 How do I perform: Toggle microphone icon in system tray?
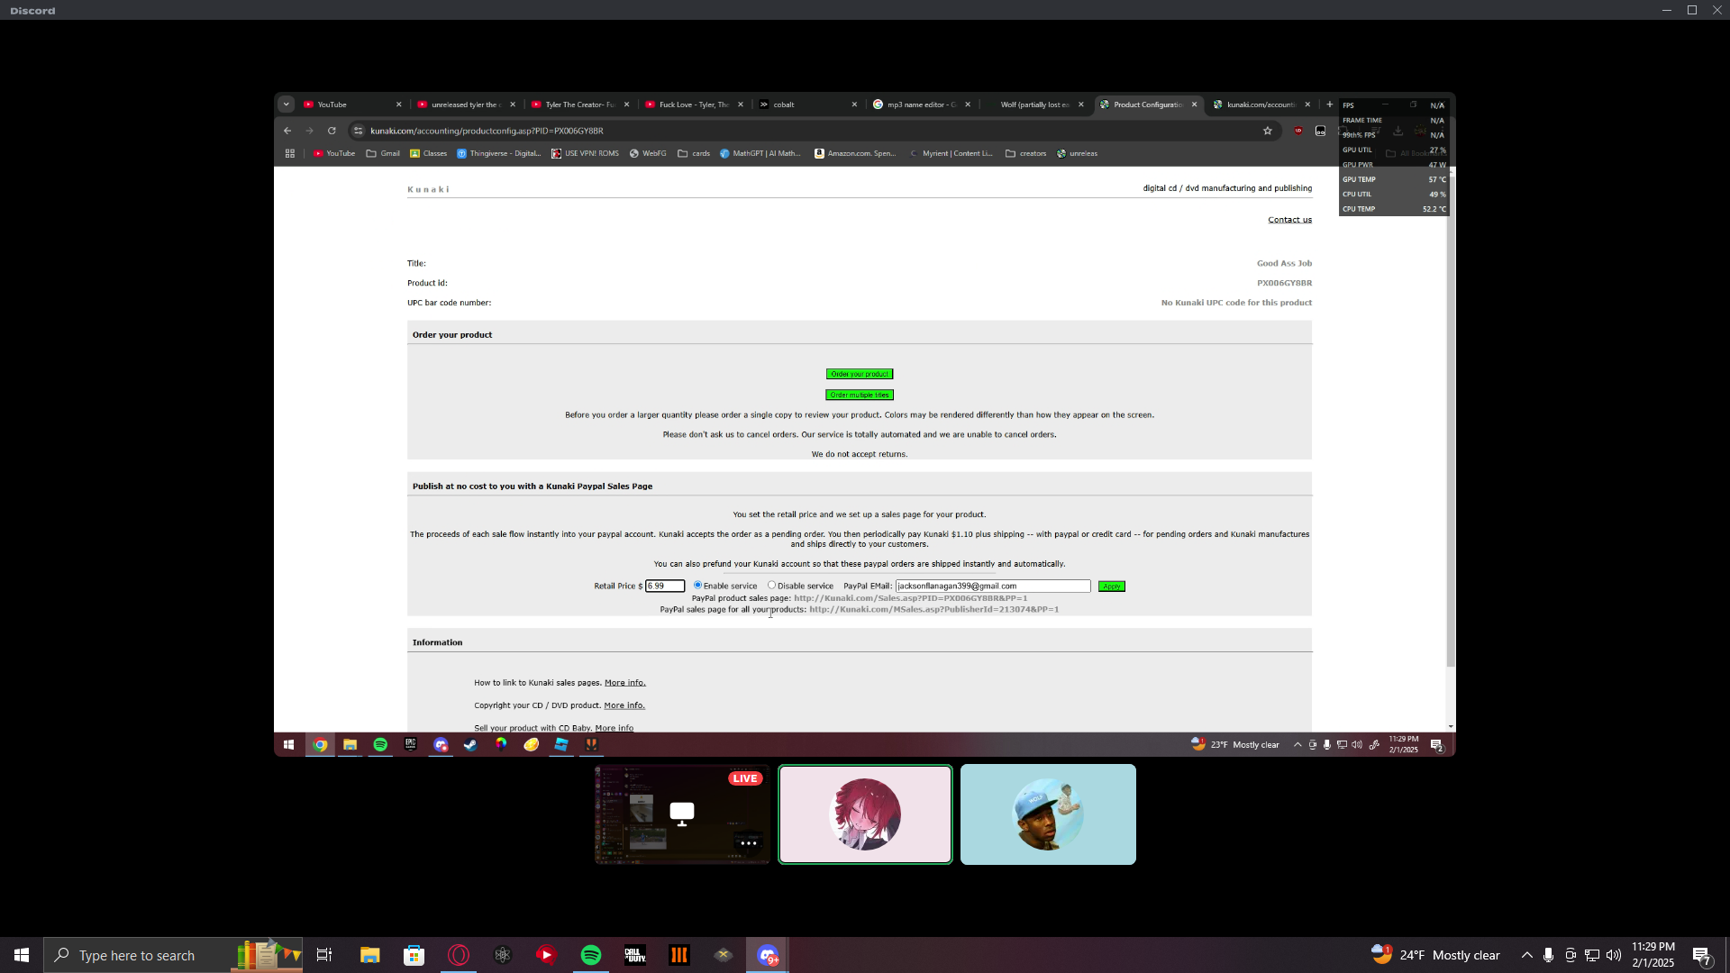[1548, 955]
